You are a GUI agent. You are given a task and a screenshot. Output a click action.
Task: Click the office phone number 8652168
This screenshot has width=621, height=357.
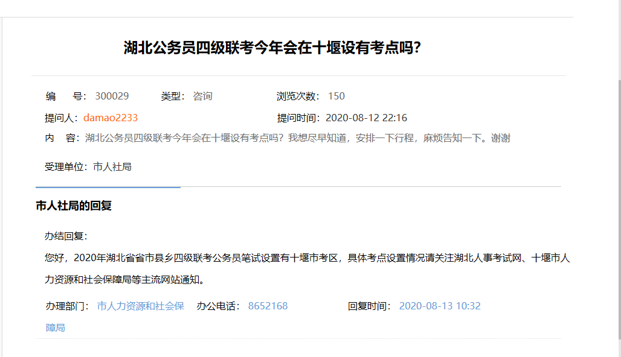[268, 306]
